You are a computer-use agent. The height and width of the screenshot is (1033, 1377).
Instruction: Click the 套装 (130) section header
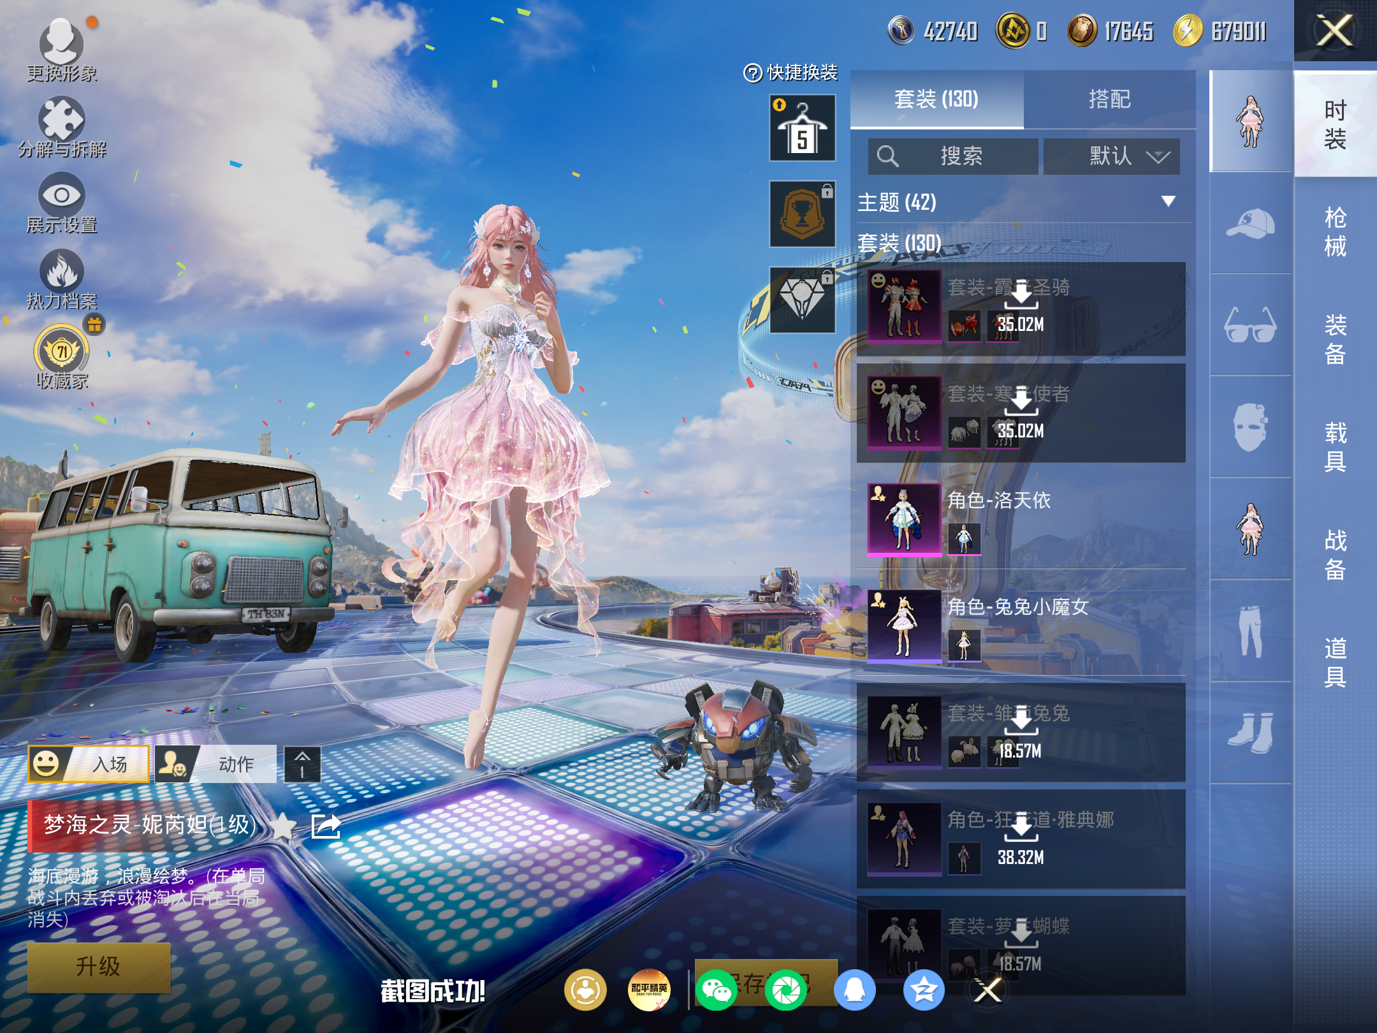point(900,243)
